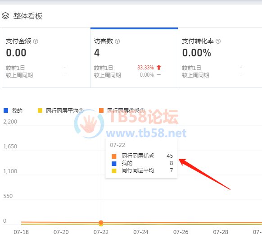Click the 07-18 date on the x-axis
The width and height of the screenshot is (262, 248).
click(x=21, y=232)
